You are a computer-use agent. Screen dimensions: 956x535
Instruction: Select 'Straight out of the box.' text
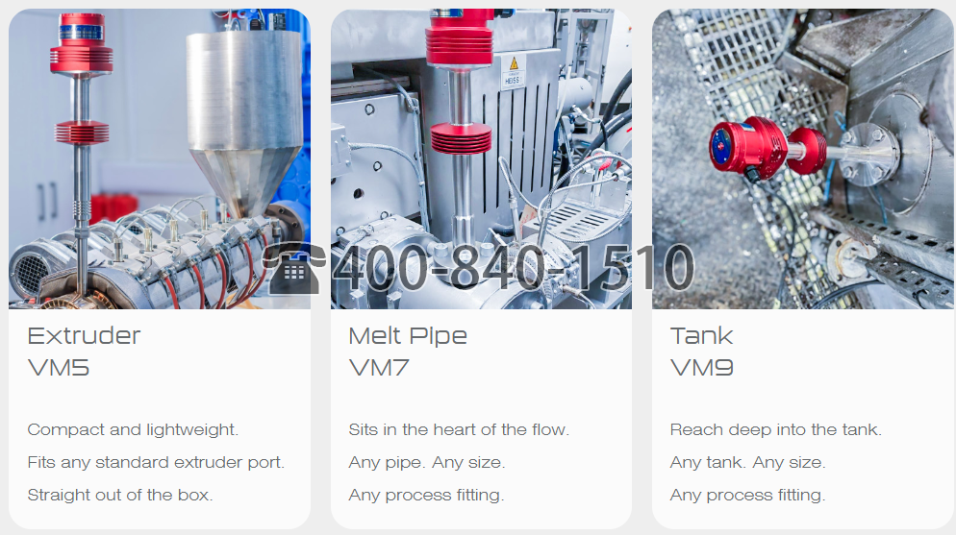[x=120, y=495]
